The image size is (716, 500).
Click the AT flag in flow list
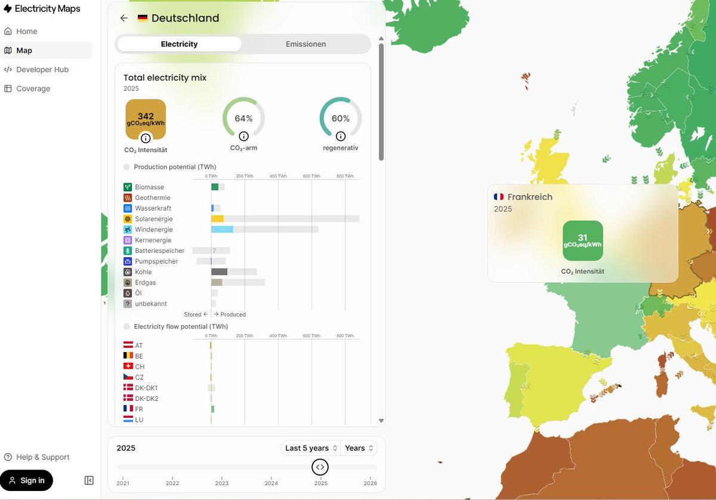128,345
